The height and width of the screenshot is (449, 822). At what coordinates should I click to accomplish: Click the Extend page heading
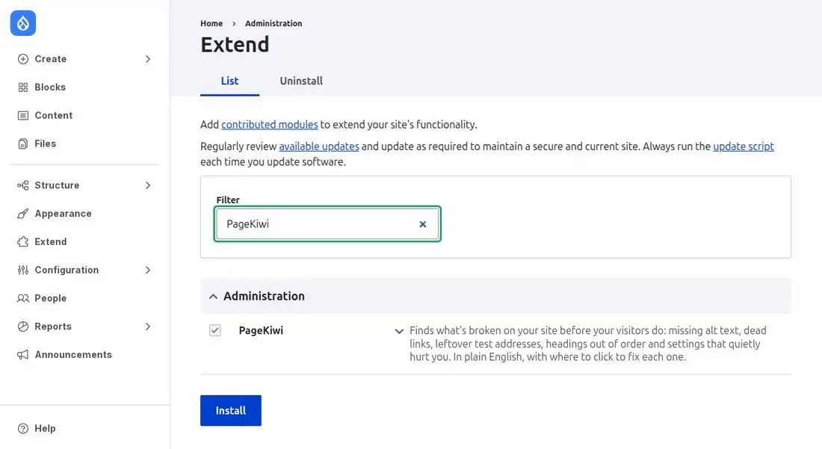tap(235, 45)
